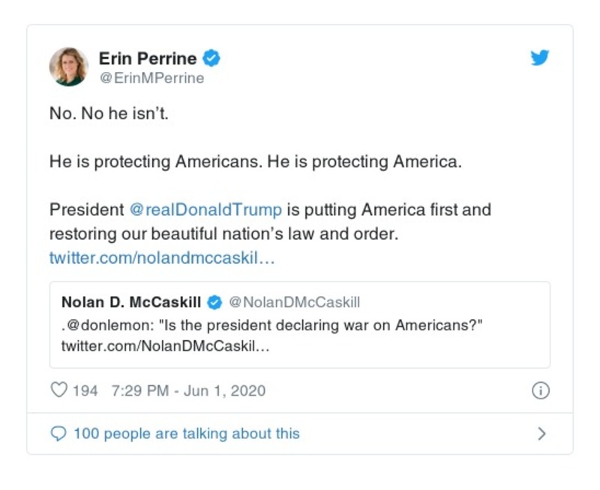600x490 pixels.
Task: Expand conversation with the right chevron
Action: 541,434
